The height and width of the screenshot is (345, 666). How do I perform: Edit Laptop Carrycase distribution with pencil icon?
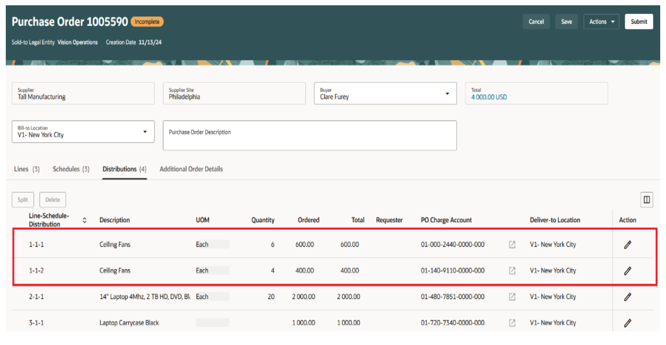627,322
